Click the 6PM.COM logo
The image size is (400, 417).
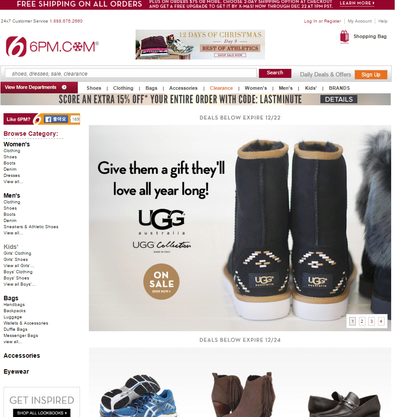click(52, 46)
